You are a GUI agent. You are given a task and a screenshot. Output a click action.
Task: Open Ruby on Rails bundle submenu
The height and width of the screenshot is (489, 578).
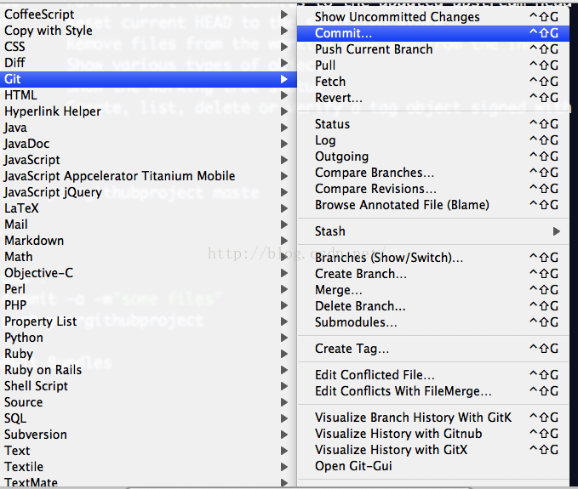click(148, 370)
